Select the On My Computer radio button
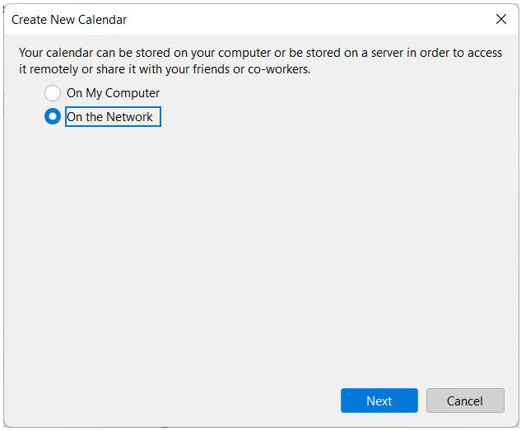This screenshot has width=521, height=431. point(53,93)
